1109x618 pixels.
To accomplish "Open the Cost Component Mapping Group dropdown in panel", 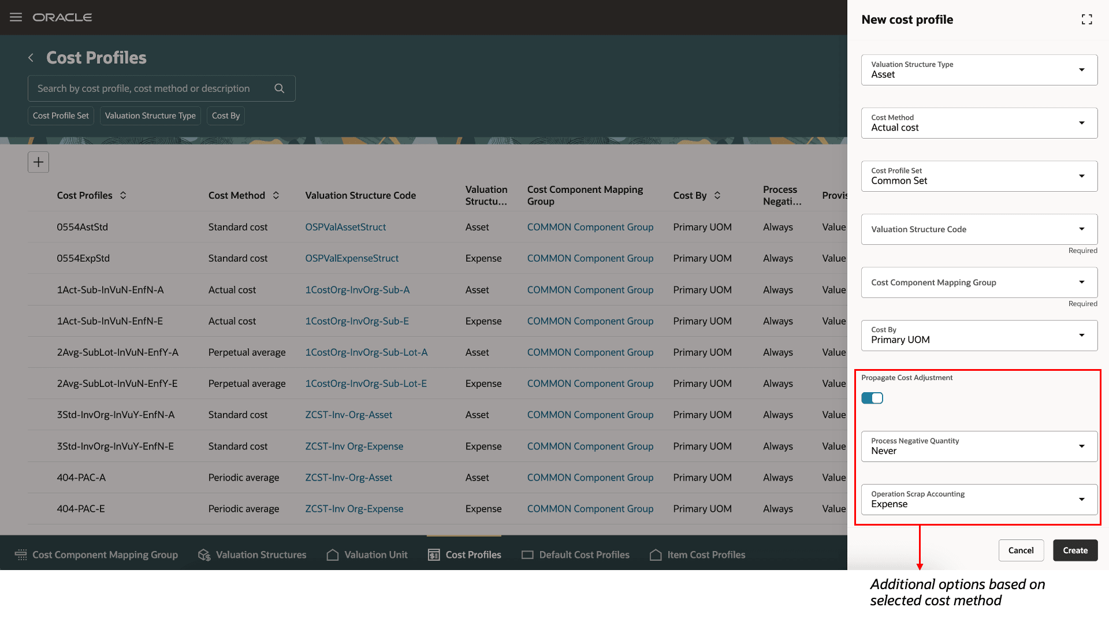I will pyautogui.click(x=979, y=282).
